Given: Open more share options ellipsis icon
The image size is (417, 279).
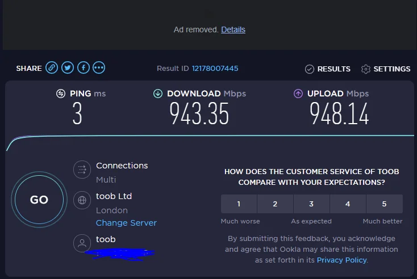Looking at the screenshot, I should coord(99,68).
